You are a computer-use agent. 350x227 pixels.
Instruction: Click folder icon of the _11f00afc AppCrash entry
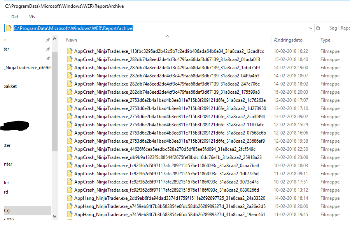70,125
